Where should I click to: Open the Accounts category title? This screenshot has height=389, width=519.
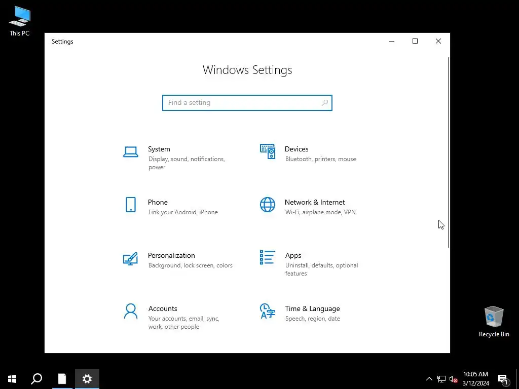click(163, 308)
